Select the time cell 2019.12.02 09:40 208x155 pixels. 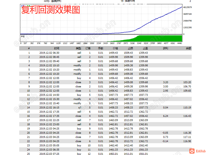point(49,61)
